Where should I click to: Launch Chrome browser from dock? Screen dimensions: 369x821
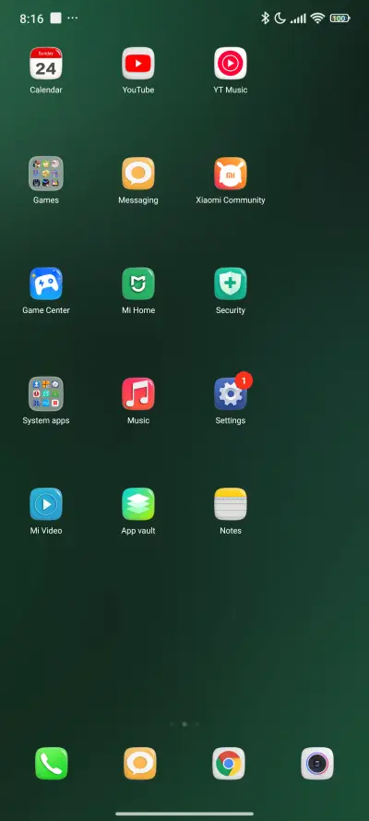pos(229,764)
